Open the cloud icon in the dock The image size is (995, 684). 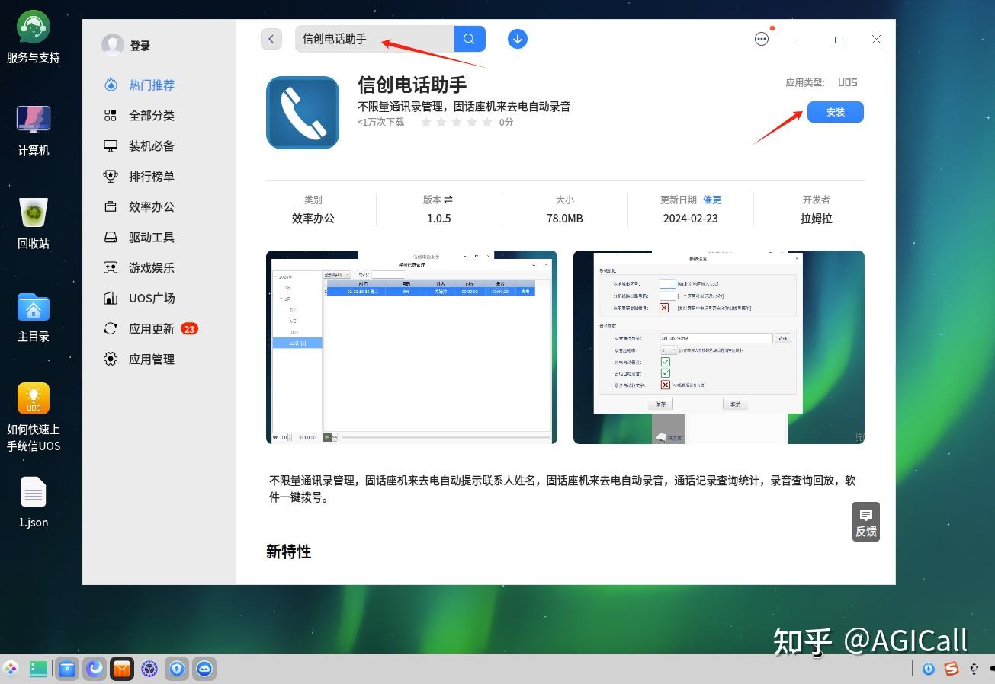pyautogui.click(x=204, y=669)
